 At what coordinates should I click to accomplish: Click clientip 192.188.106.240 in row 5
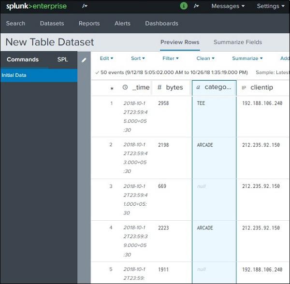pos(262,270)
